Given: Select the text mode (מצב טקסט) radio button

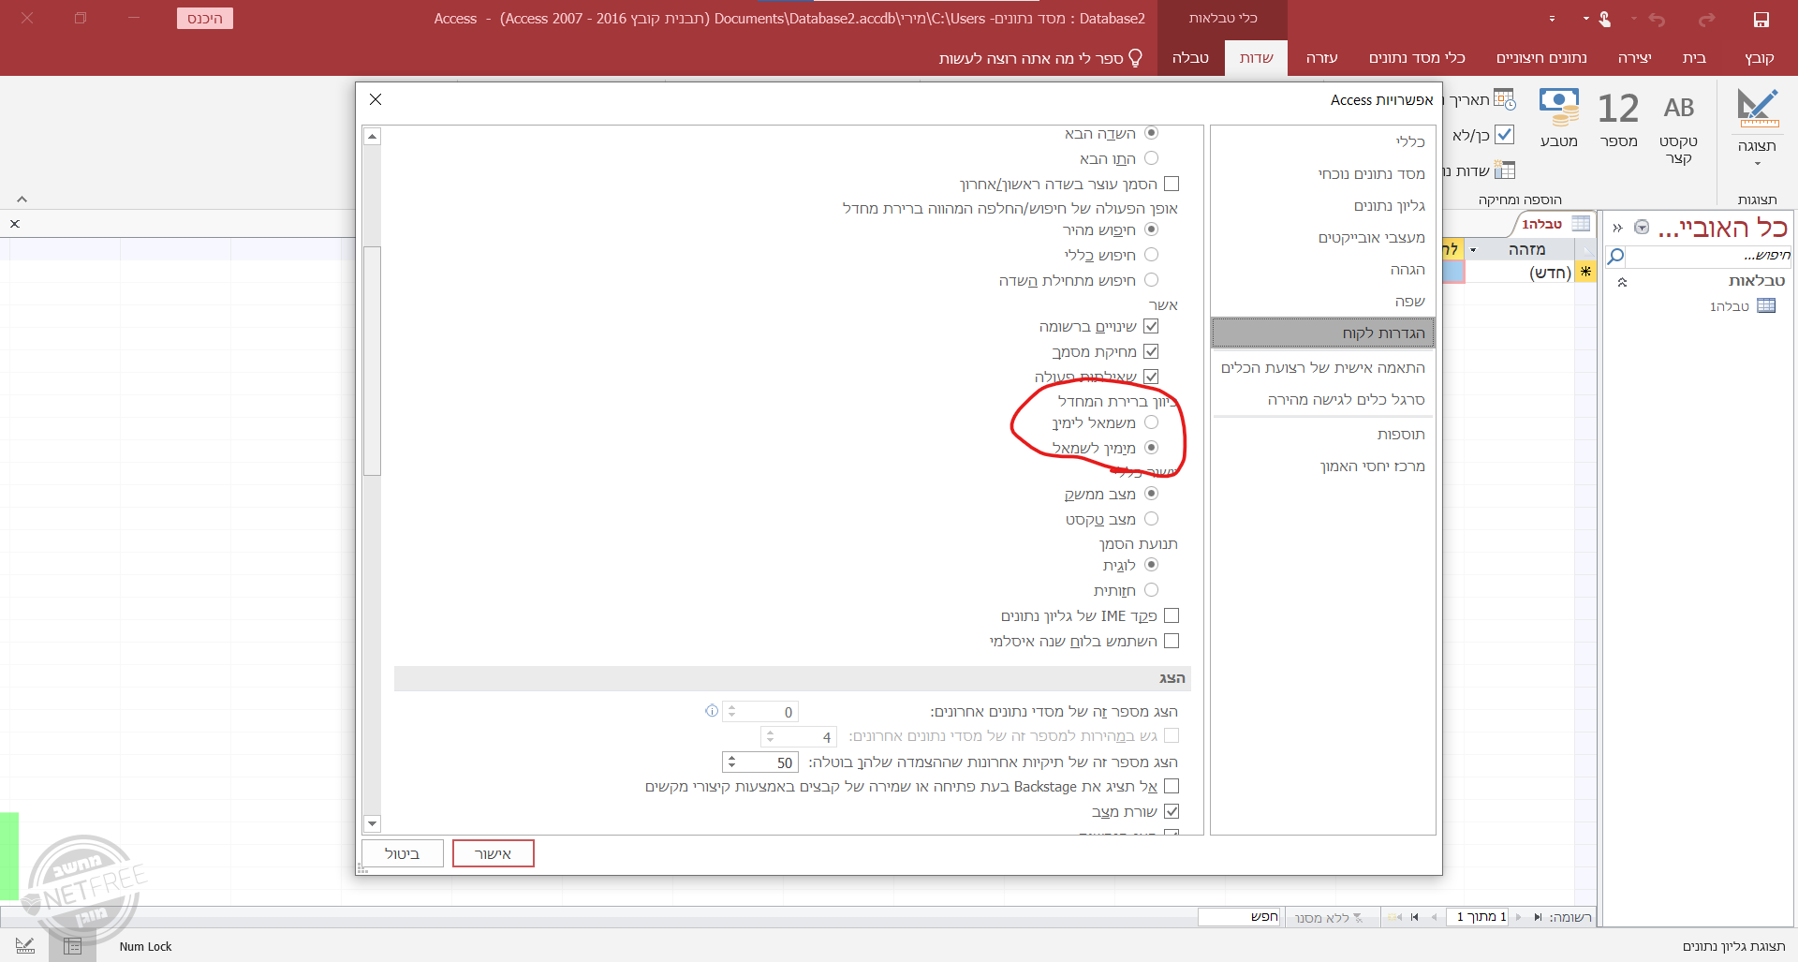Looking at the screenshot, I should pyautogui.click(x=1151, y=519).
